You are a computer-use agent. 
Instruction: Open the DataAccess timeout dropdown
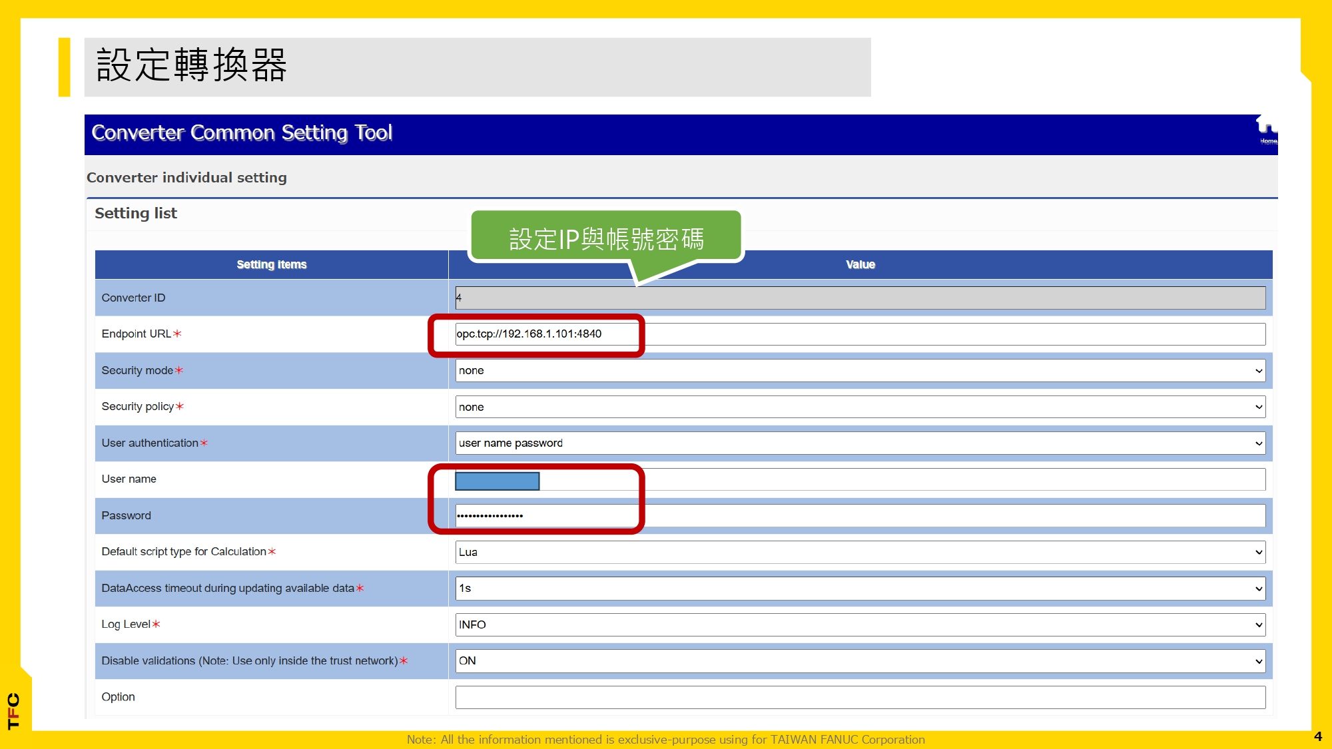tap(860, 589)
